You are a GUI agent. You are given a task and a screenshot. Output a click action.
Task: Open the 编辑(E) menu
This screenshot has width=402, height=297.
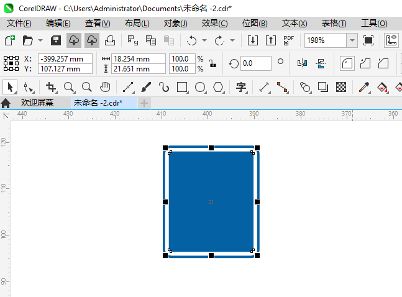(x=58, y=24)
